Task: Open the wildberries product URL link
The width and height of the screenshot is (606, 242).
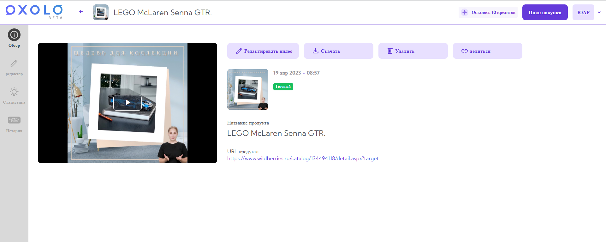Action: 305,159
